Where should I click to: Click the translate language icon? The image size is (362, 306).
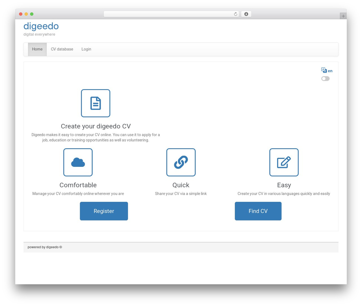324,70
